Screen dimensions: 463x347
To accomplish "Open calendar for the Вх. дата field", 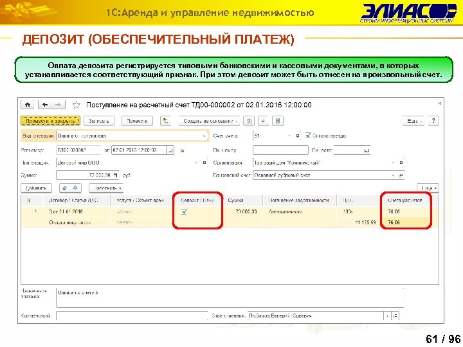I will point(367,150).
